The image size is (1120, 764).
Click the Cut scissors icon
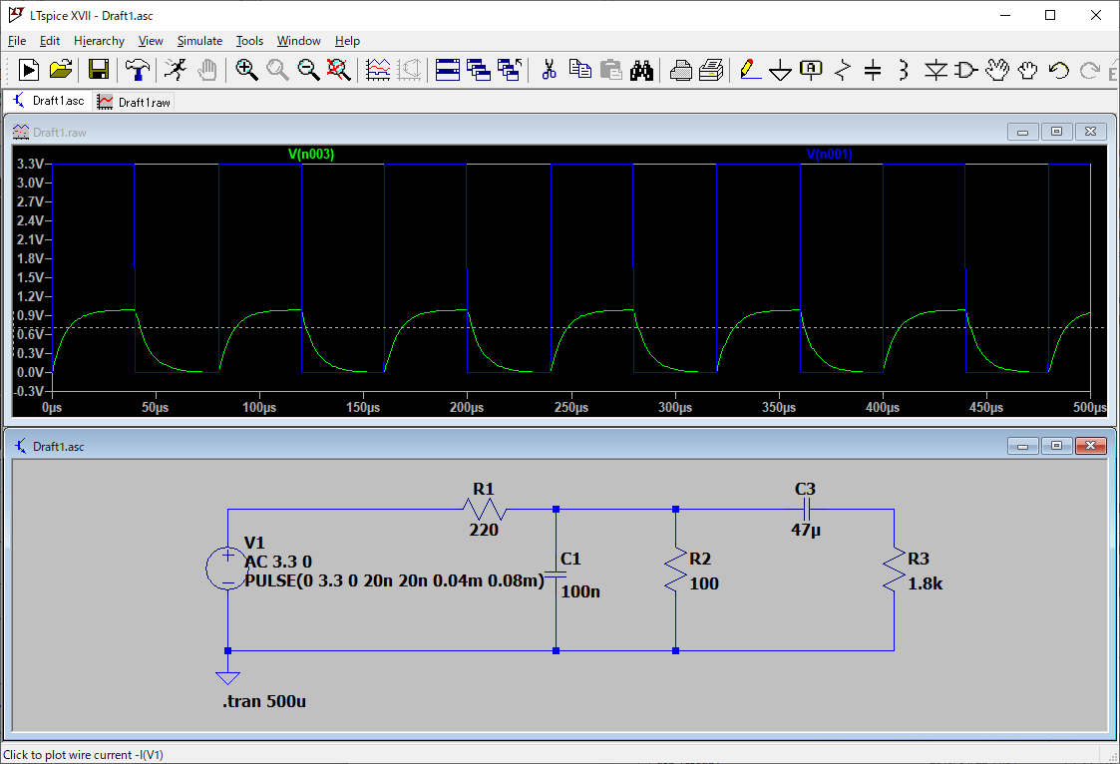548,70
